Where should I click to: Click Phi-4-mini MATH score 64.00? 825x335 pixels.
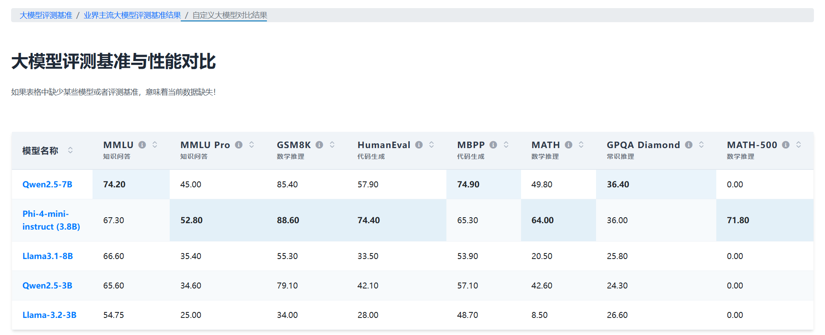(542, 220)
